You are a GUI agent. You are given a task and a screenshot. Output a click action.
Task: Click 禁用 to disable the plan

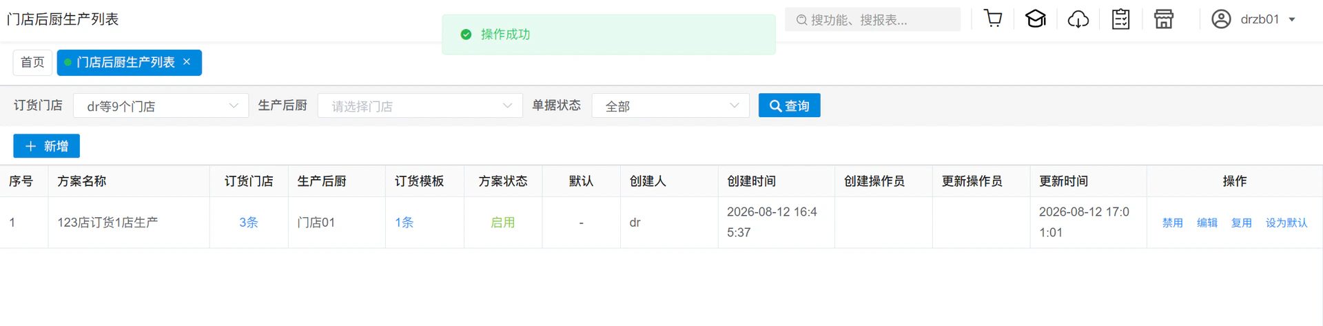point(1173,223)
